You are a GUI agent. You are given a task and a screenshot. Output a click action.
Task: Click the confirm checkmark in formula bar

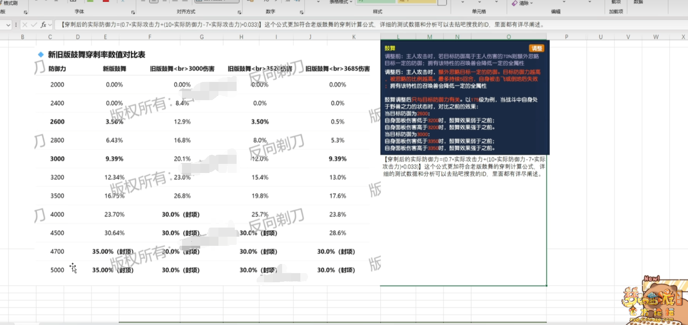coord(34,25)
